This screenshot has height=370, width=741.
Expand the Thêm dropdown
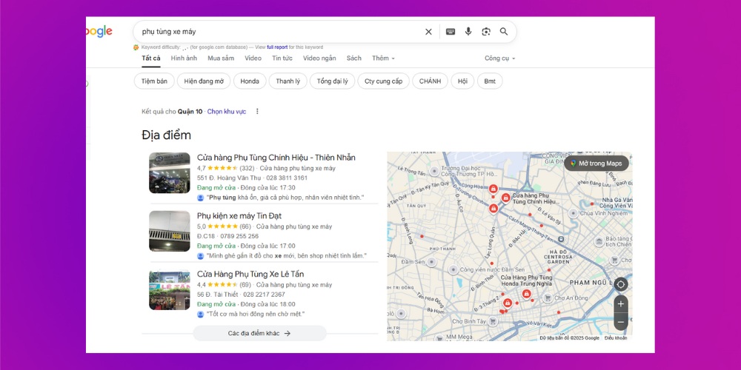(x=383, y=58)
